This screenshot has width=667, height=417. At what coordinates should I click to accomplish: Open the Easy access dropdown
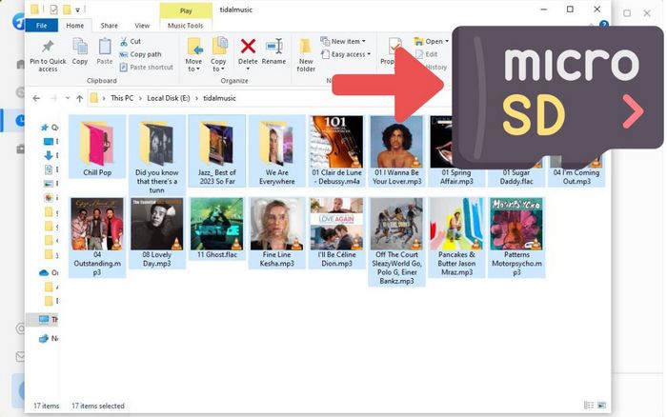[346, 54]
